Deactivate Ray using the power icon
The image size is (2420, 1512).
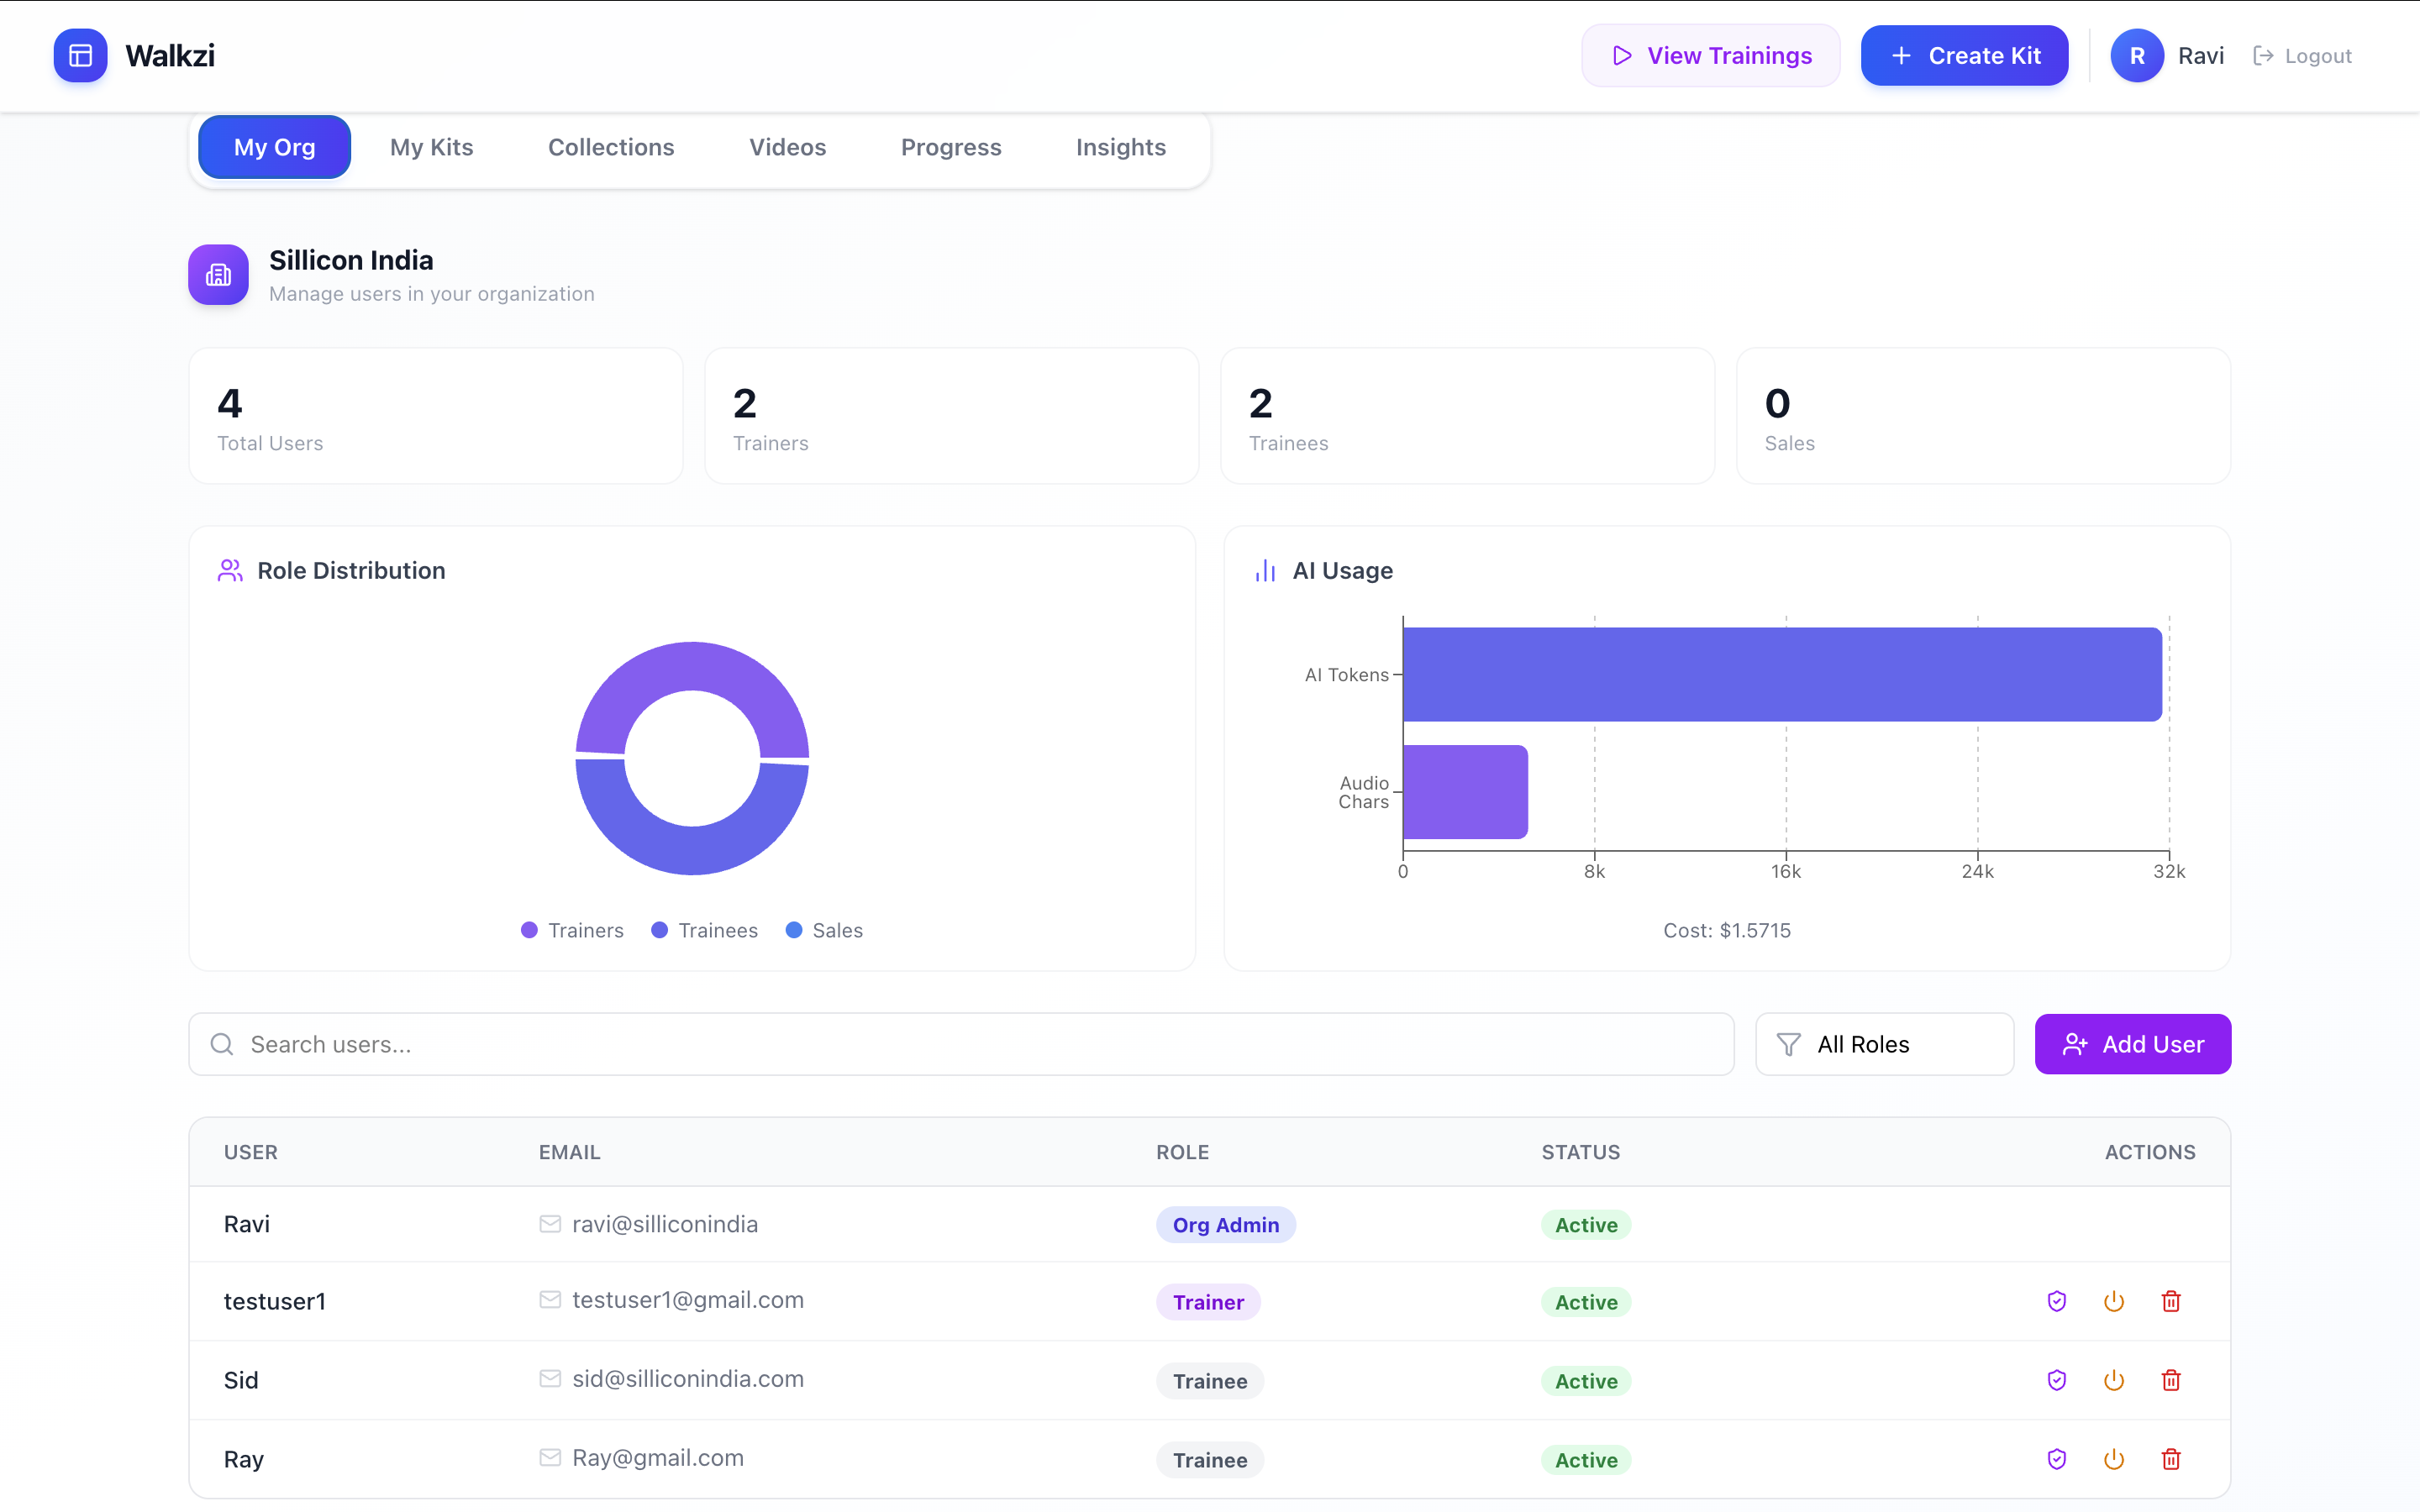(2113, 1459)
